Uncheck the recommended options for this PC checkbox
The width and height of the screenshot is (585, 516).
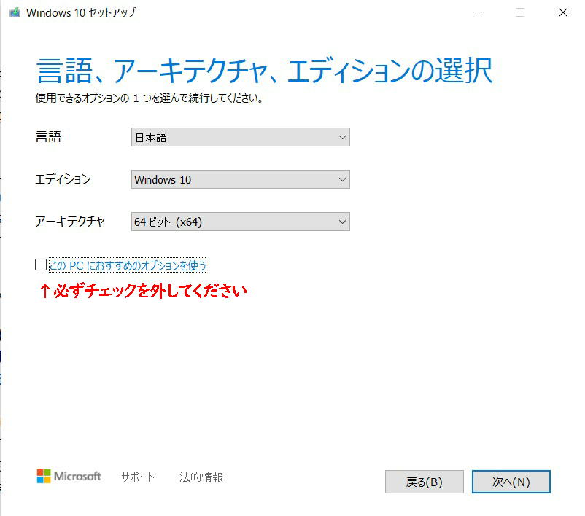tap(41, 265)
